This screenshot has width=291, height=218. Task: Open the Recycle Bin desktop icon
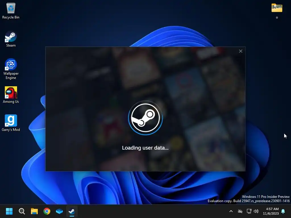(11, 11)
